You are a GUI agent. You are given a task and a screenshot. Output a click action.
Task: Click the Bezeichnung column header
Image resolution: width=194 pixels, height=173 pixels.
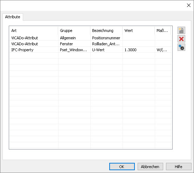tap(106, 31)
